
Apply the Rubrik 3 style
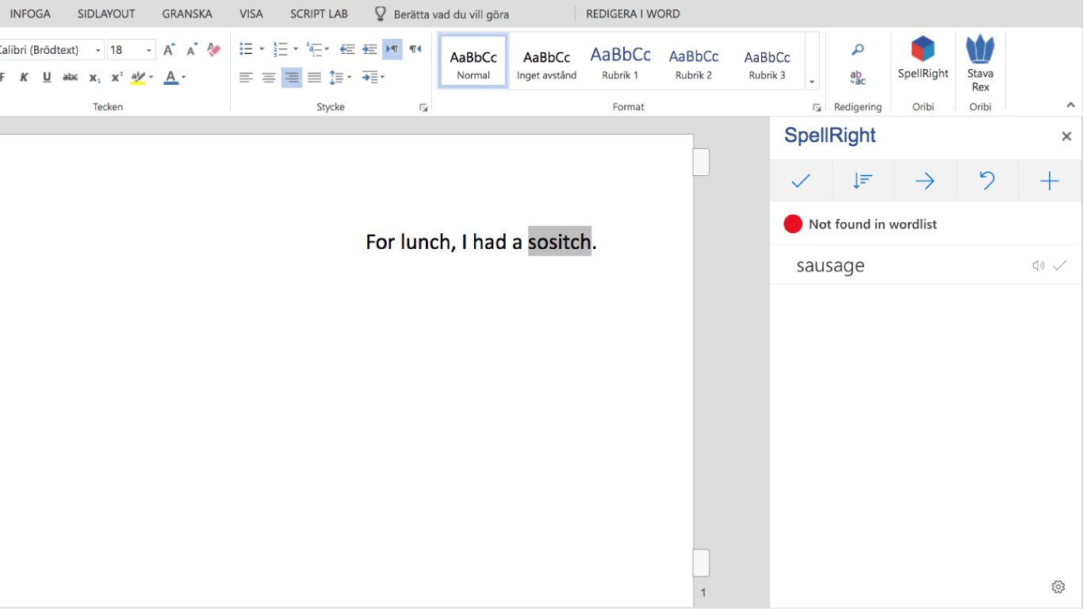pos(767,61)
